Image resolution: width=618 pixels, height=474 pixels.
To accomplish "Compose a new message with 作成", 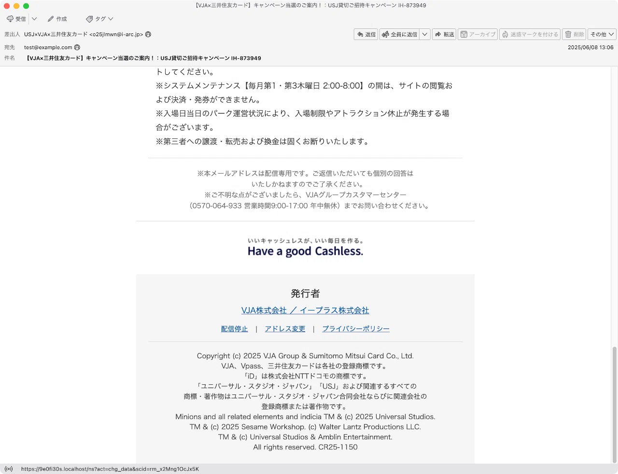I will coord(57,19).
